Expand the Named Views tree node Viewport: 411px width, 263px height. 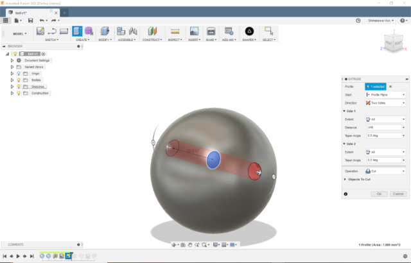12,67
